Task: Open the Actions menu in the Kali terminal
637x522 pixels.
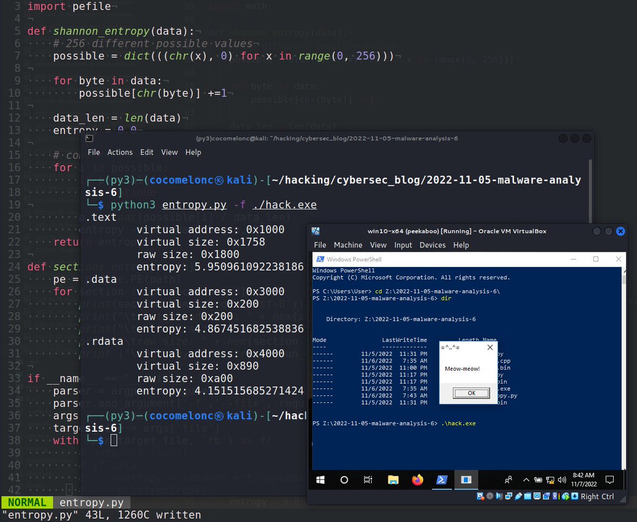Action: 120,152
